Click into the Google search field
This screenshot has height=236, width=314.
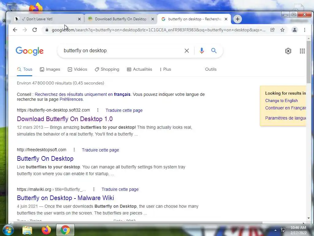click(x=122, y=51)
